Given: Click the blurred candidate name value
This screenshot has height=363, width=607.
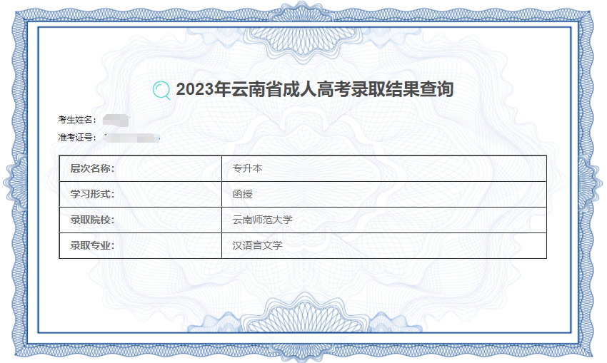Looking at the screenshot, I should click(116, 121).
